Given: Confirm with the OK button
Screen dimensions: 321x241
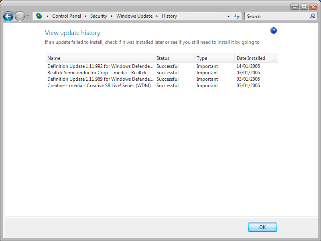Looking at the screenshot, I should (x=262, y=227).
